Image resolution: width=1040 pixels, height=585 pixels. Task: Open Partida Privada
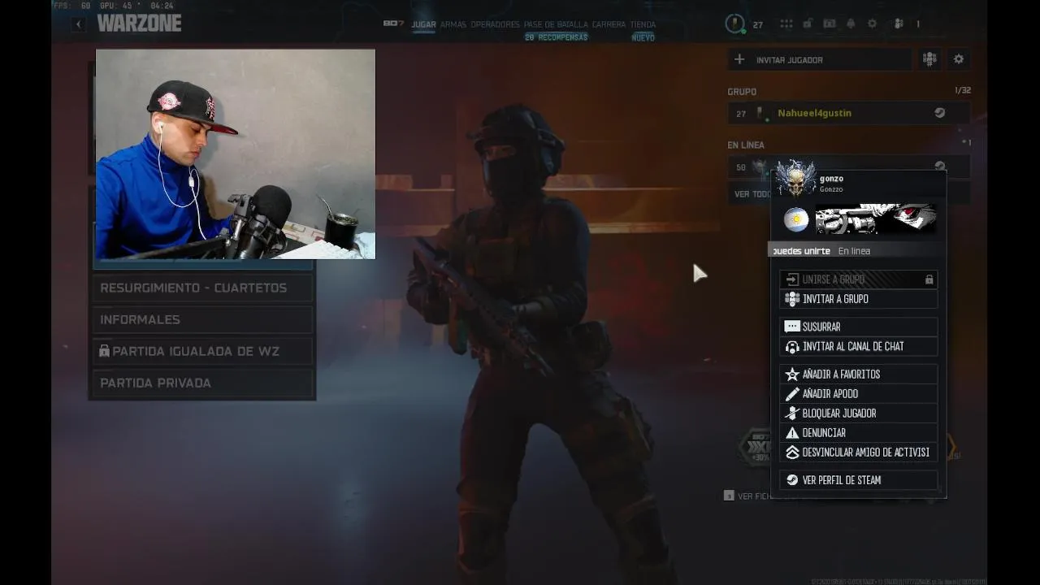(202, 383)
